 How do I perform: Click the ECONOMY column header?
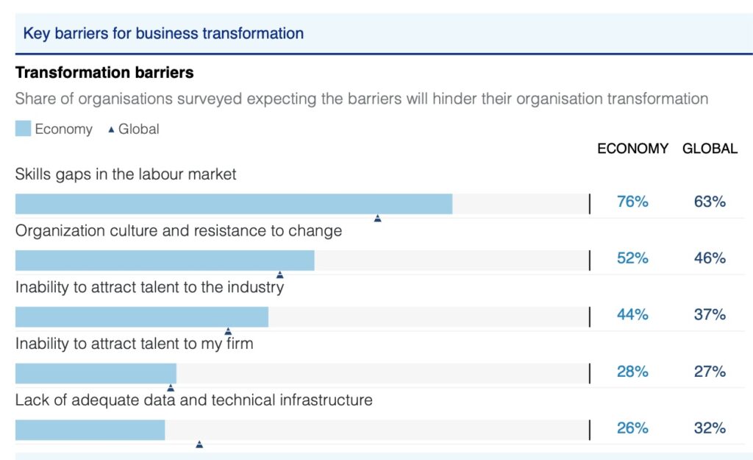point(632,148)
